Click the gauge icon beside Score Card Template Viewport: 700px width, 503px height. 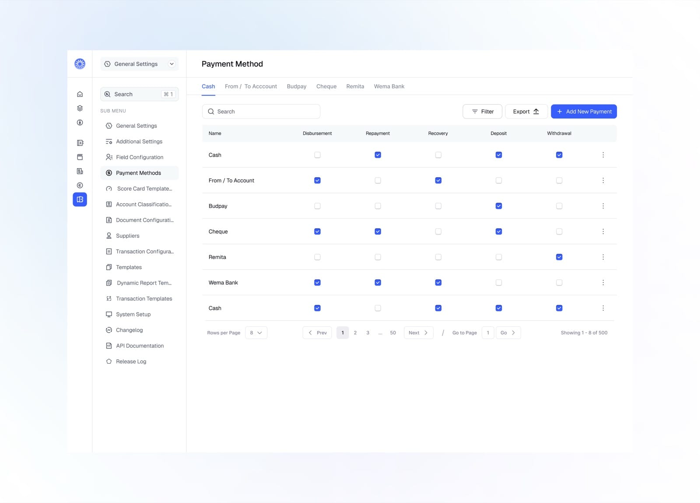[109, 189]
